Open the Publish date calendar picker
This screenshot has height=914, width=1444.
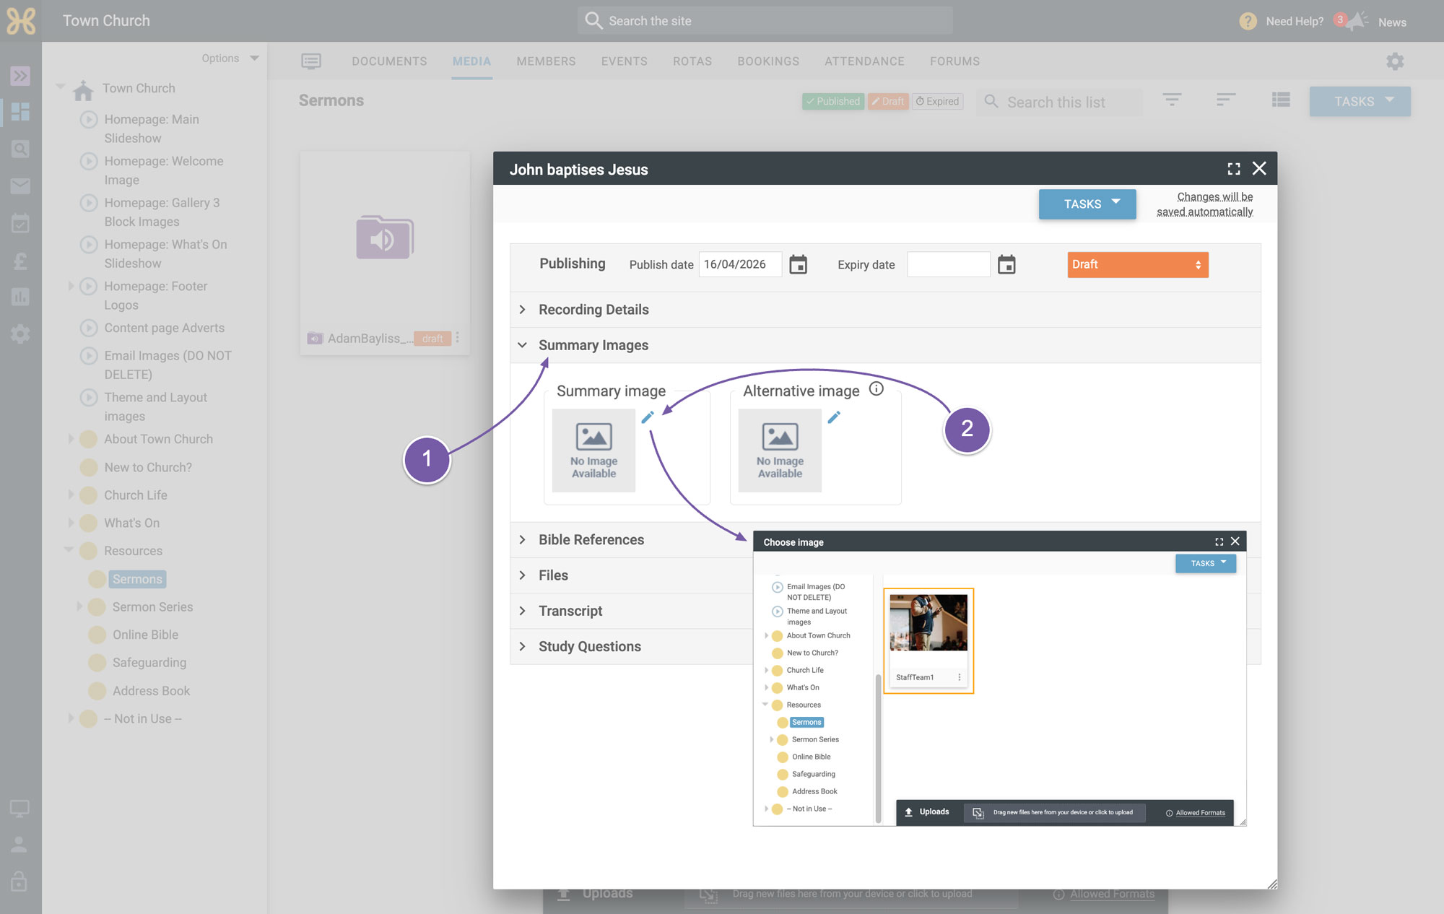(798, 265)
